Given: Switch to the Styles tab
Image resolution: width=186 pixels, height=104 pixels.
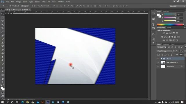Looking at the screenshot, I should (169, 27).
